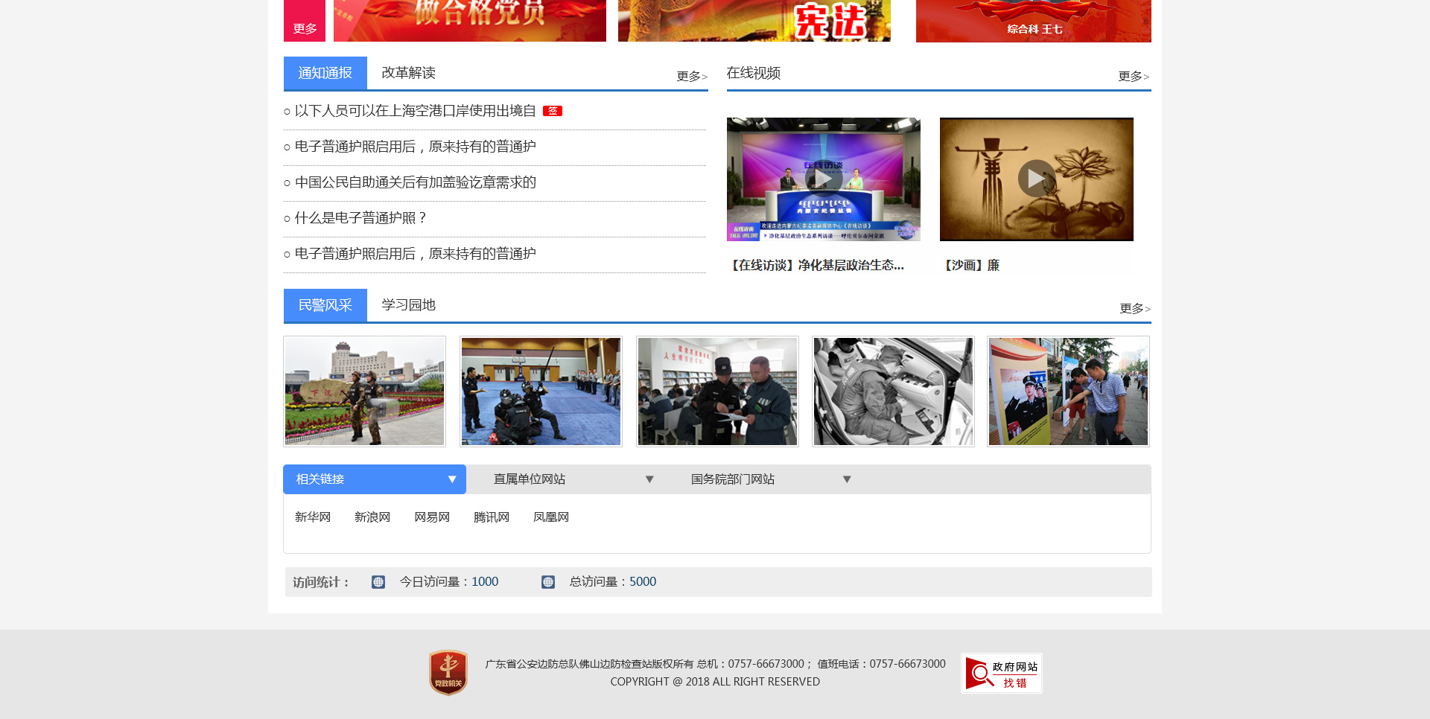This screenshot has height=719, width=1430.
Task: Play the 在线访谈 interview video
Action: pyautogui.click(x=823, y=179)
